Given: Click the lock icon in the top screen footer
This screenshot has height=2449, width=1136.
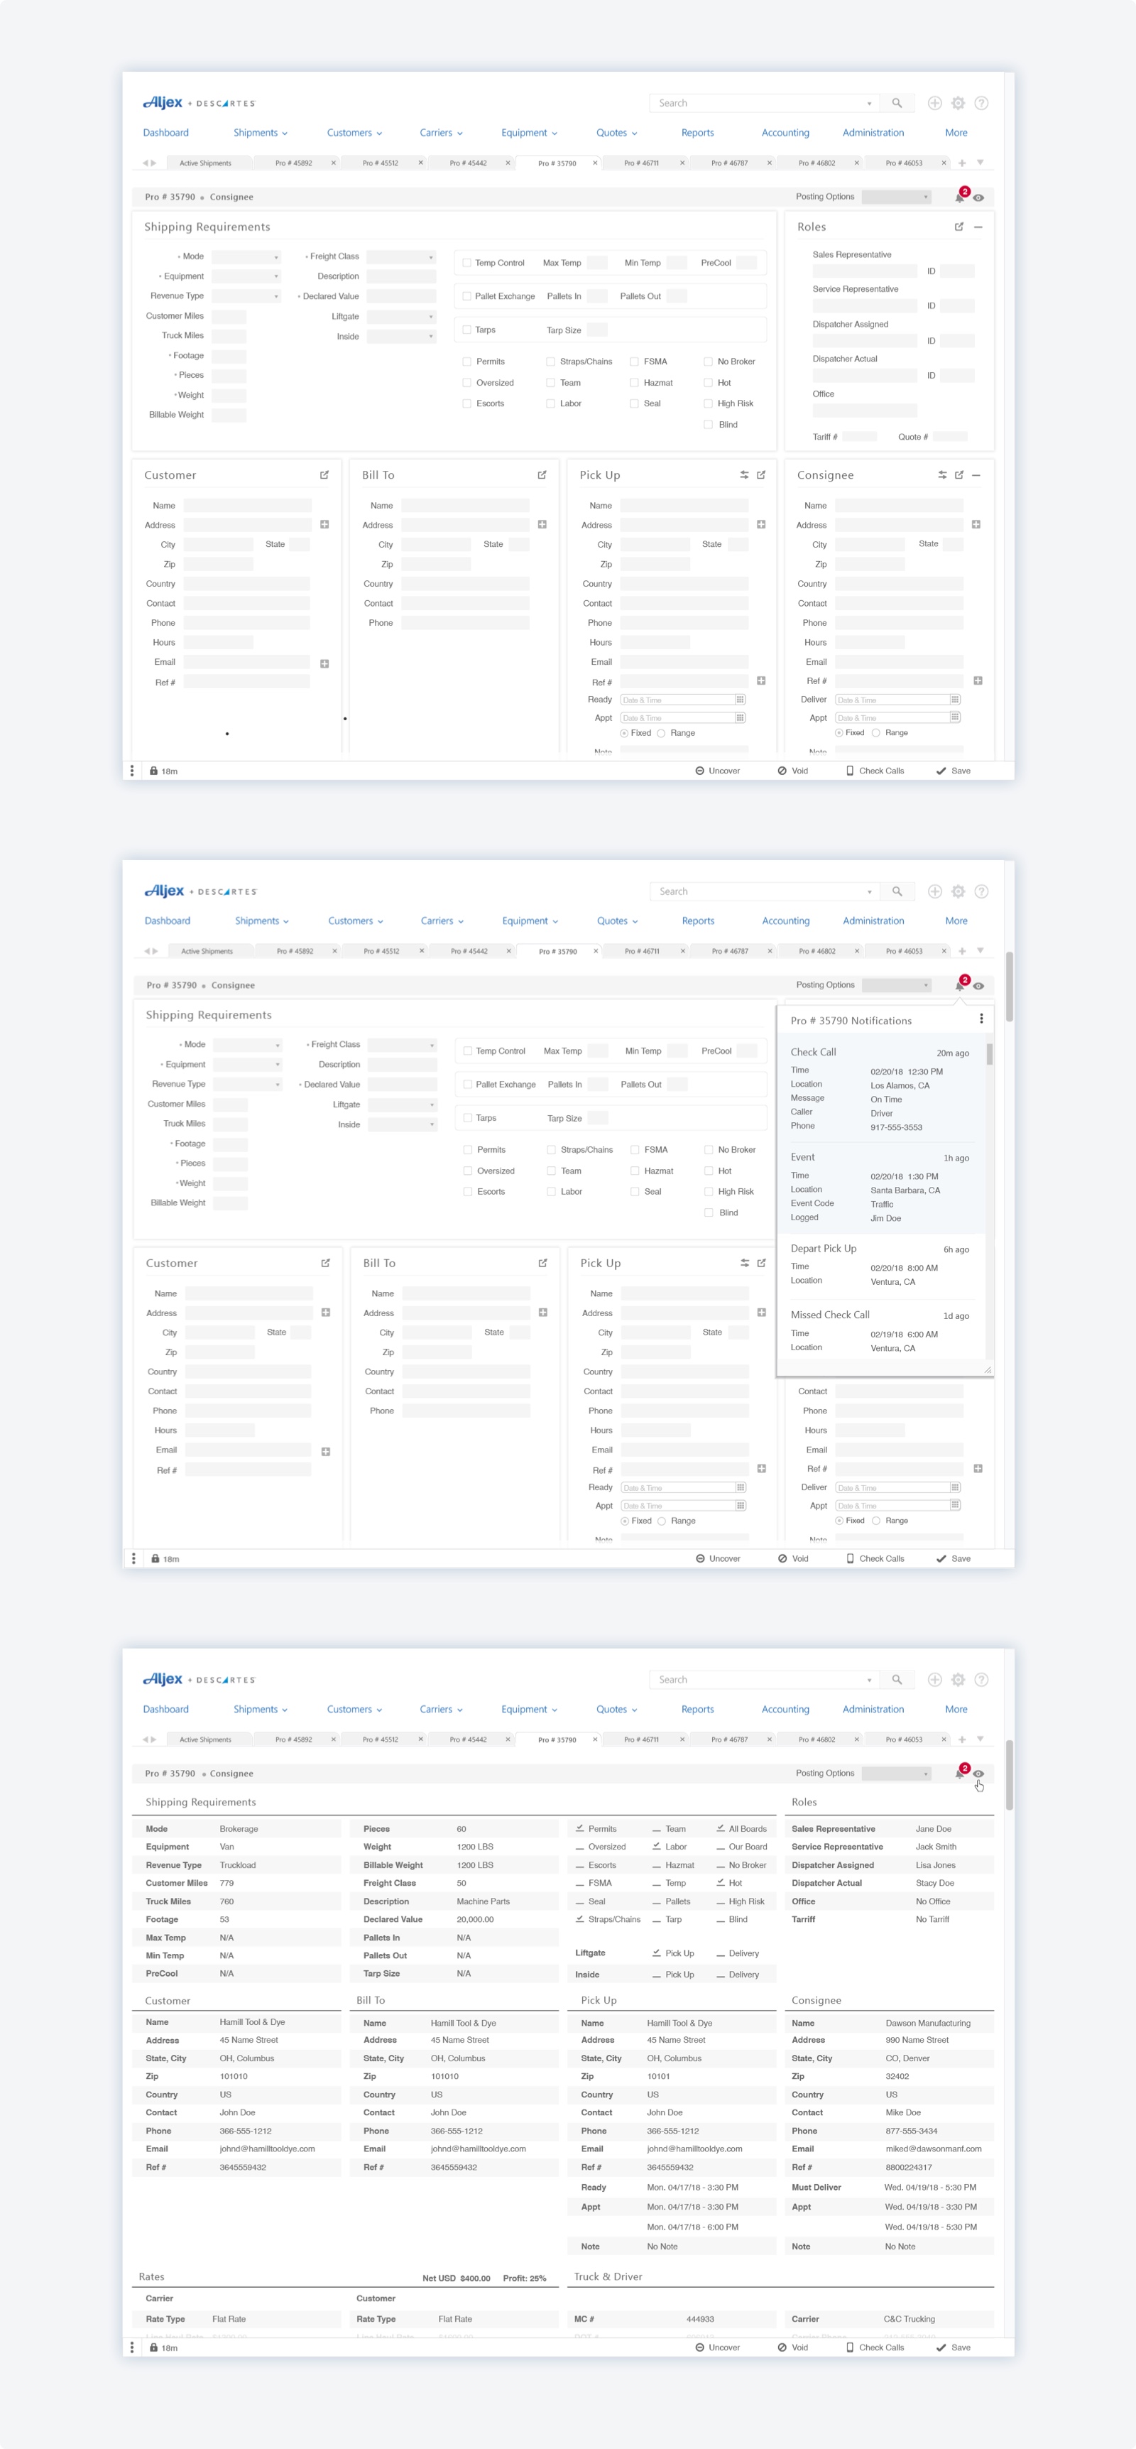Looking at the screenshot, I should click(153, 771).
